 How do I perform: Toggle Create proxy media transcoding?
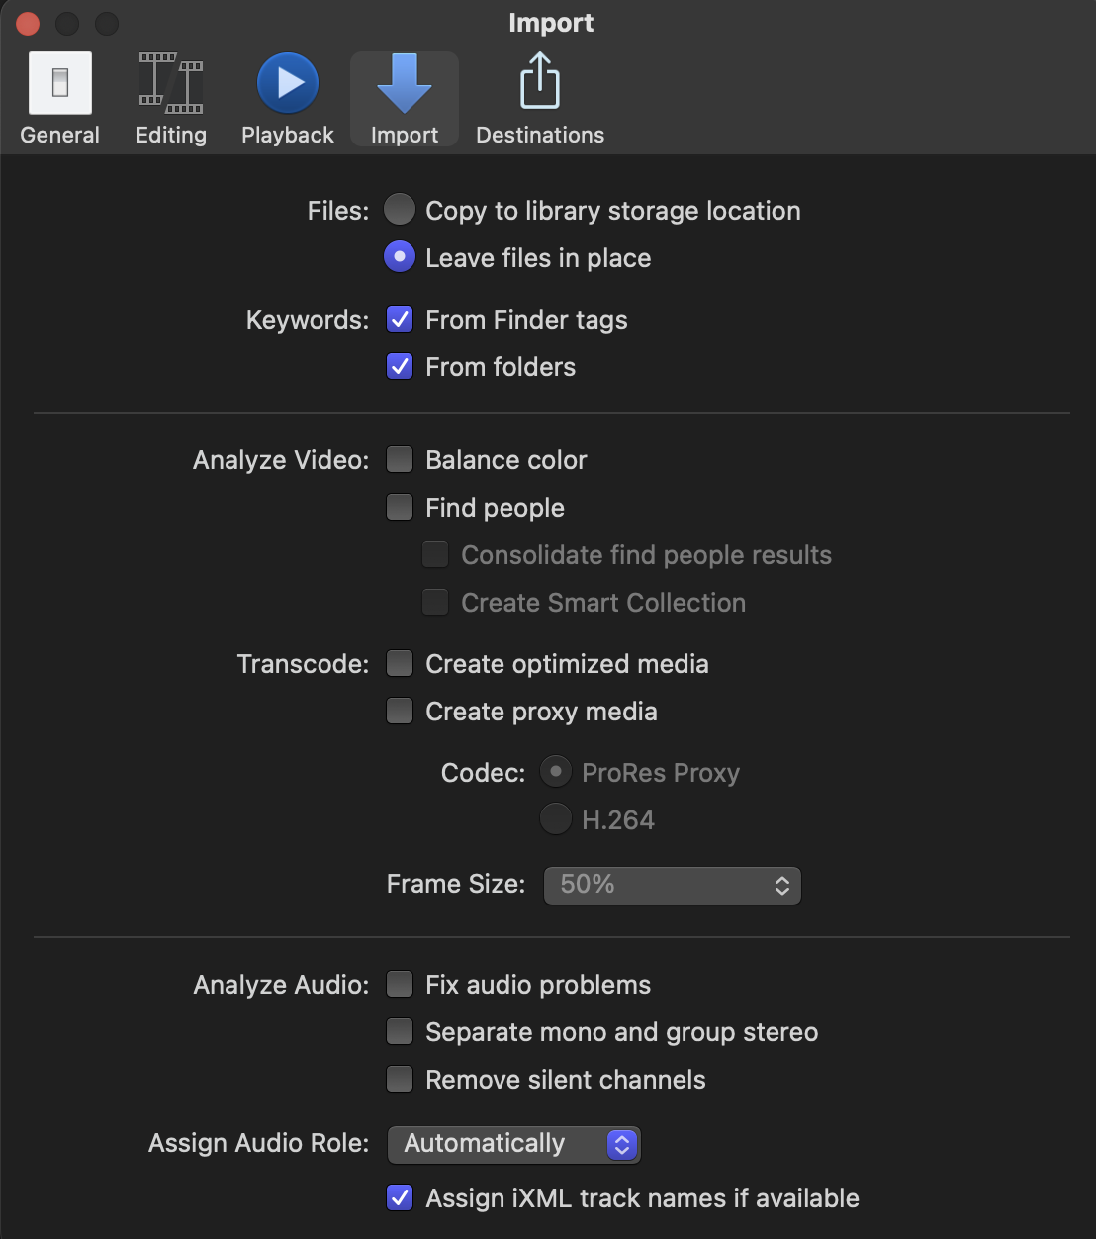tap(400, 711)
